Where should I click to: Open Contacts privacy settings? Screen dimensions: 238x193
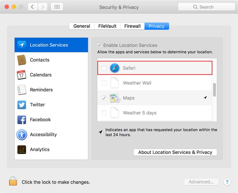click(39, 60)
